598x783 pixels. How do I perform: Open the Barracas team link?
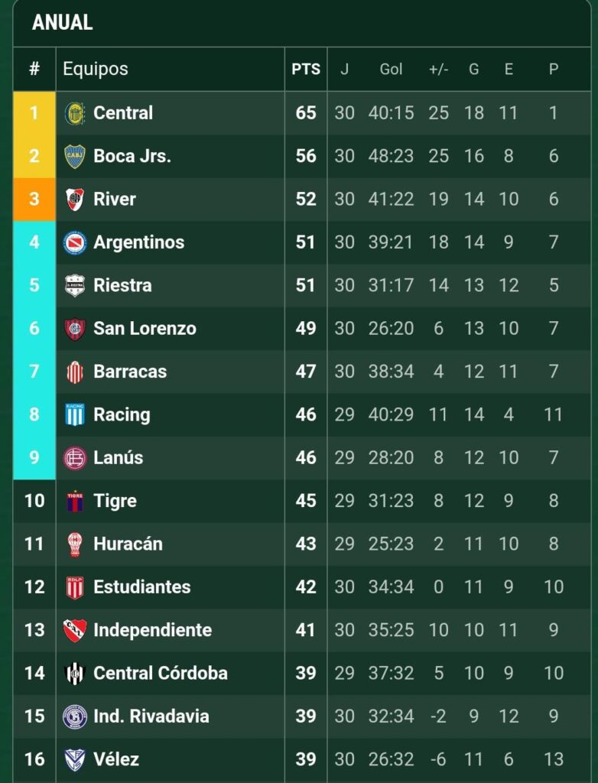click(x=130, y=372)
